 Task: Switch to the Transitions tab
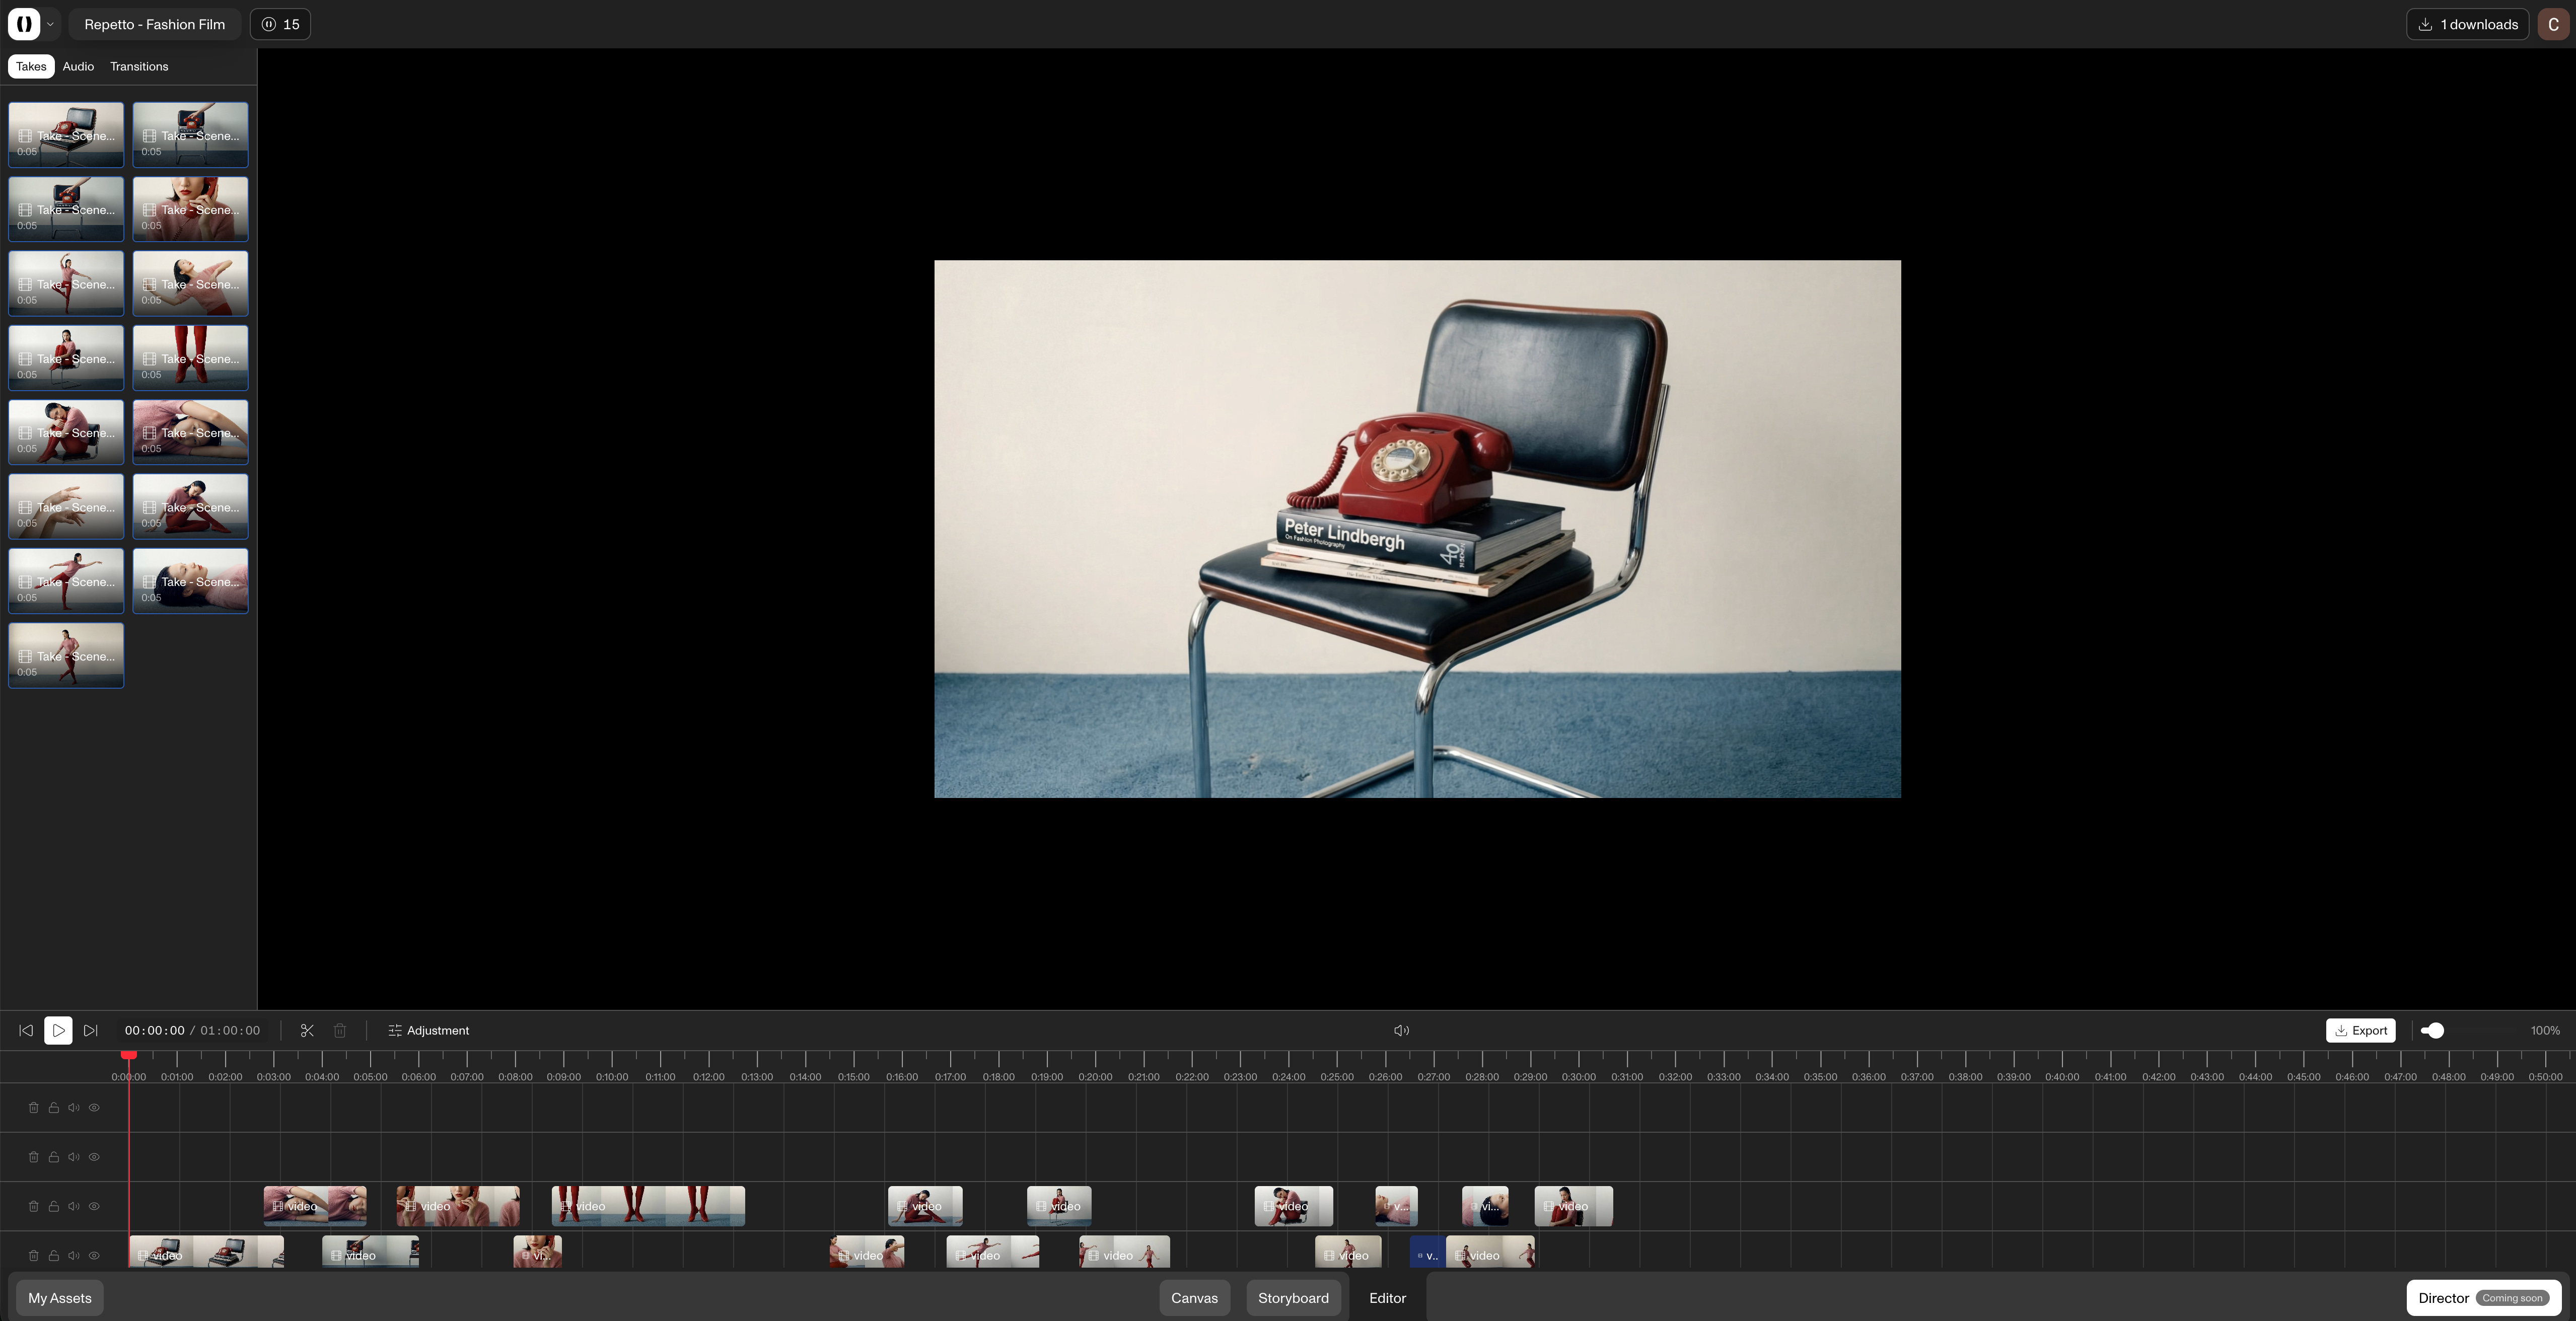point(139,66)
